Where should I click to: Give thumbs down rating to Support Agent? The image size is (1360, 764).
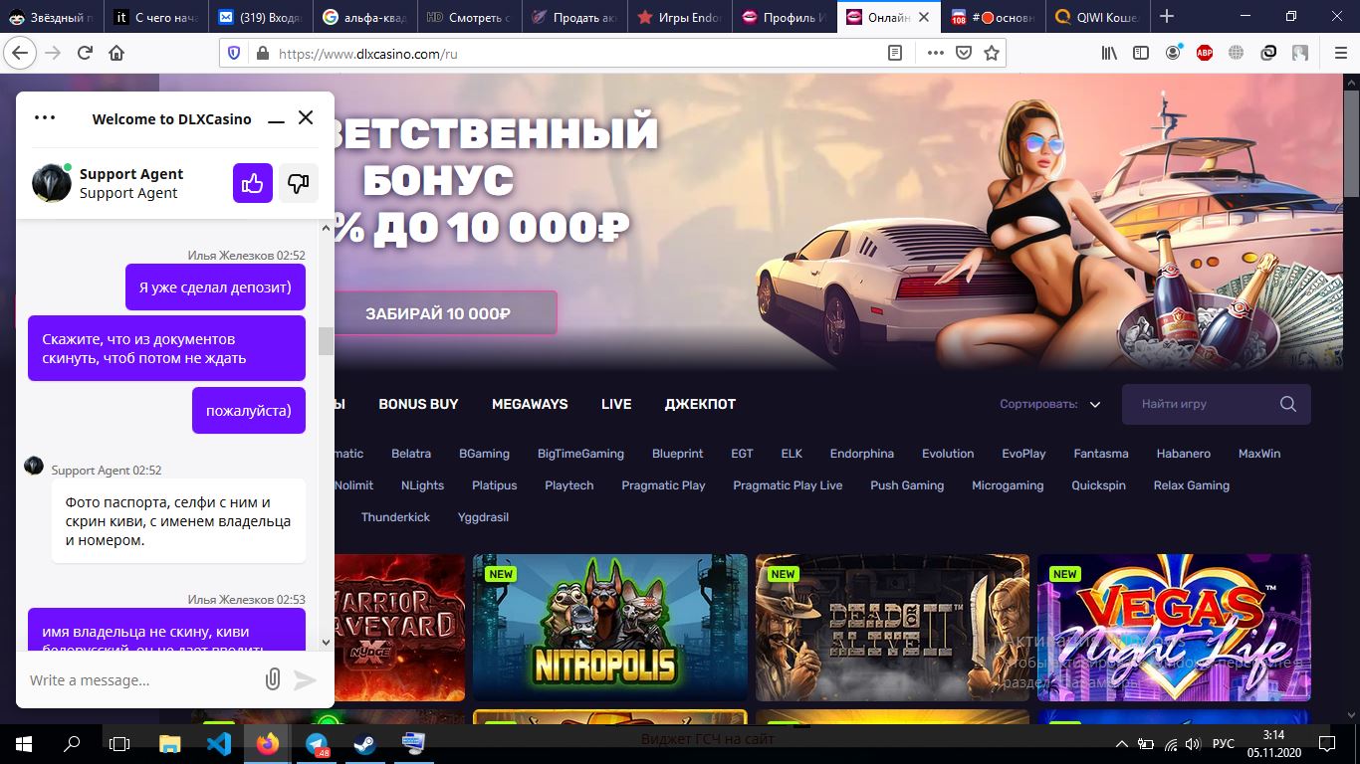(298, 183)
